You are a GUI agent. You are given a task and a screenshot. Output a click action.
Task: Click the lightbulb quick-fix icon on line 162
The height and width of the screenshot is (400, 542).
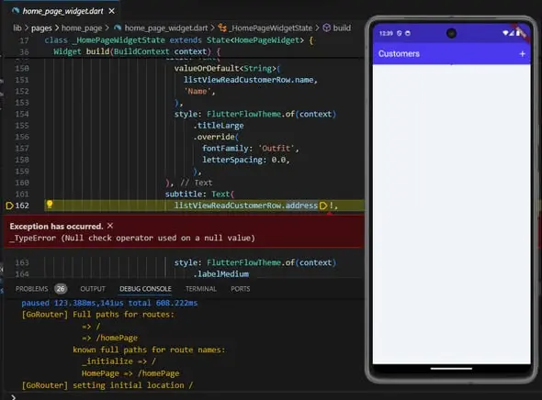tap(50, 205)
